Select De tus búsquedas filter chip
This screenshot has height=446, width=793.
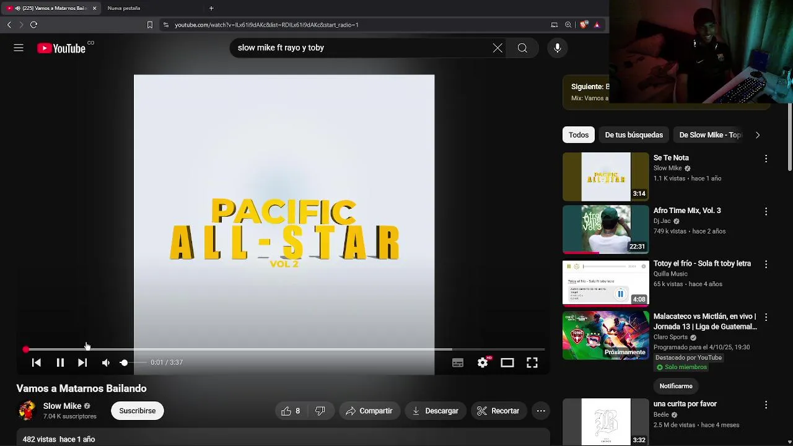tap(634, 135)
